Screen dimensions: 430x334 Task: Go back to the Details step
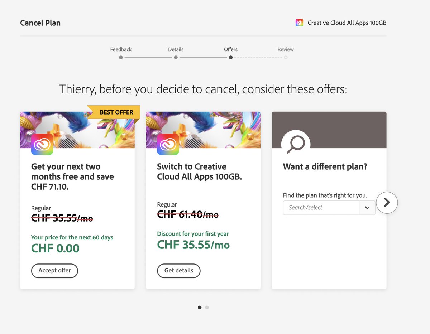coord(176,49)
